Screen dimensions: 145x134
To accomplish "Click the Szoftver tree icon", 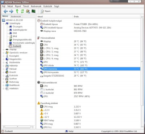I will (7, 79).
